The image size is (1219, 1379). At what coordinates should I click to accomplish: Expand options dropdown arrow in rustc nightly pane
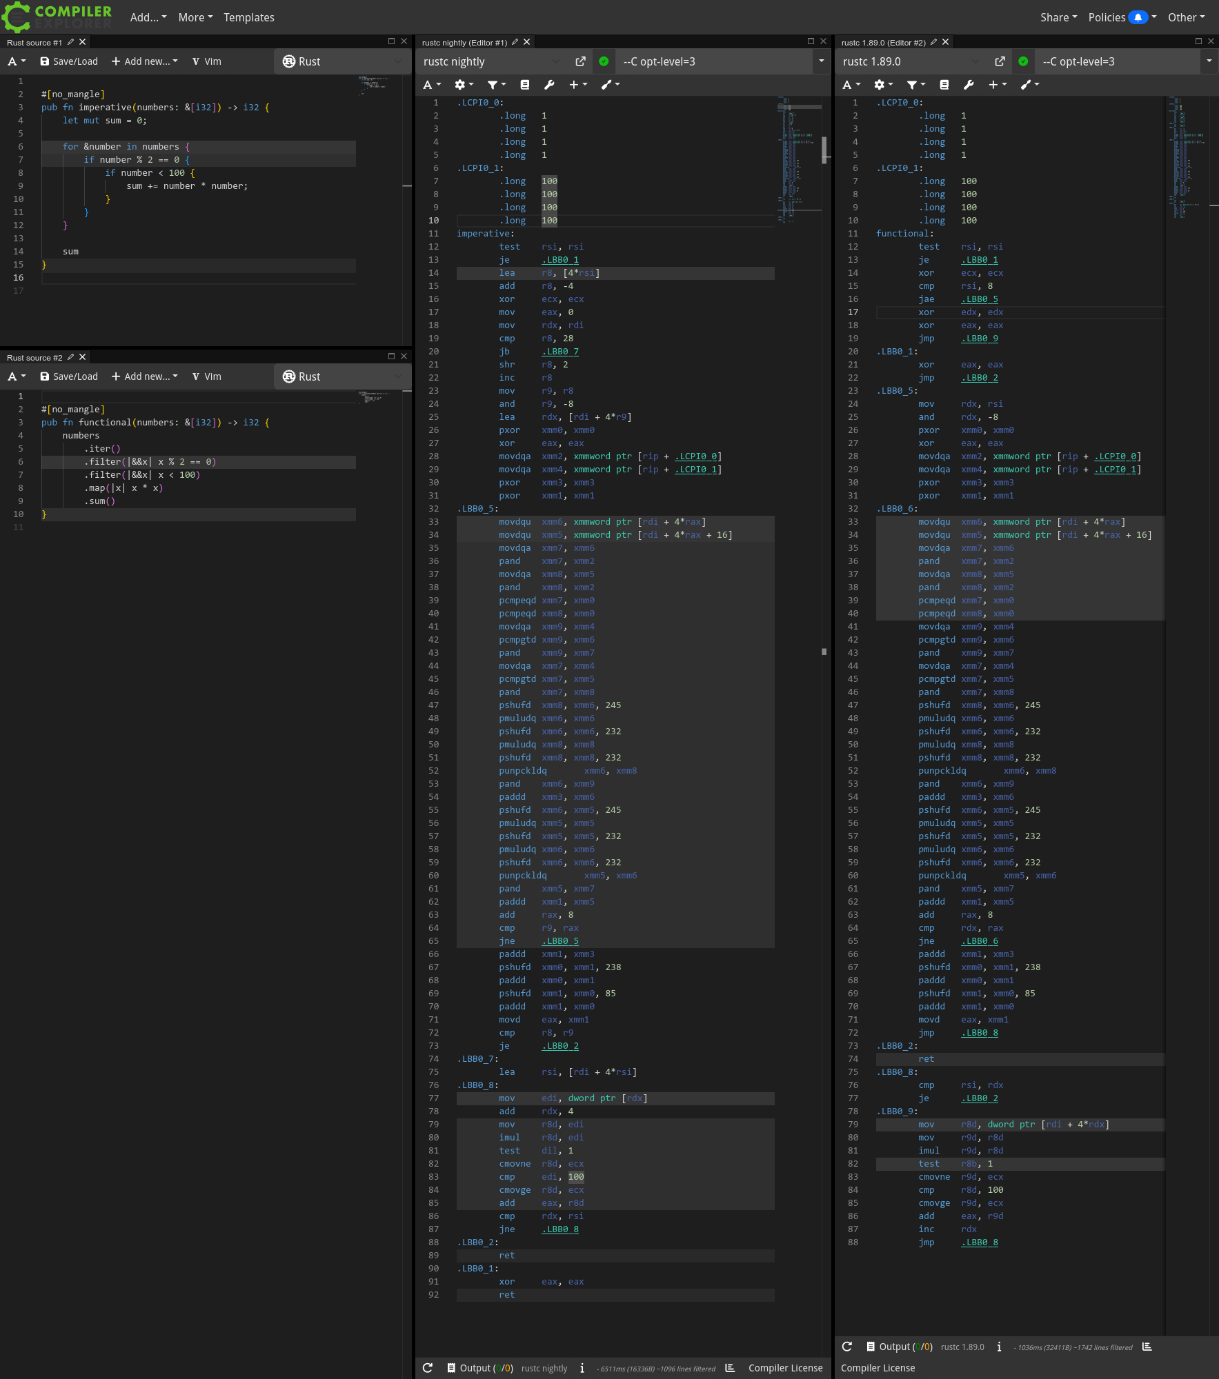click(x=821, y=61)
